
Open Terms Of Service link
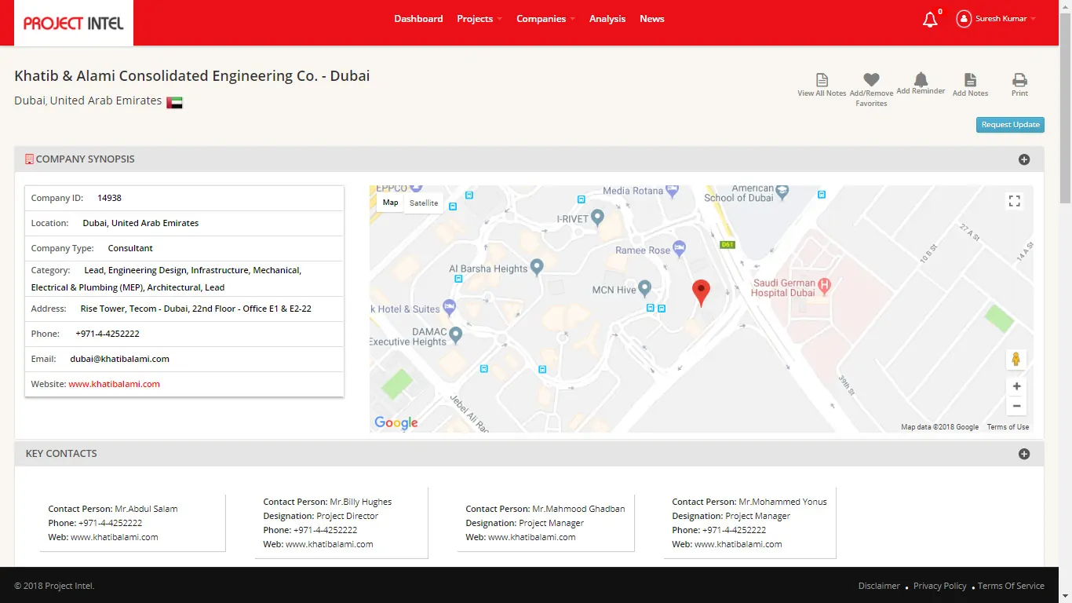[x=1011, y=586]
